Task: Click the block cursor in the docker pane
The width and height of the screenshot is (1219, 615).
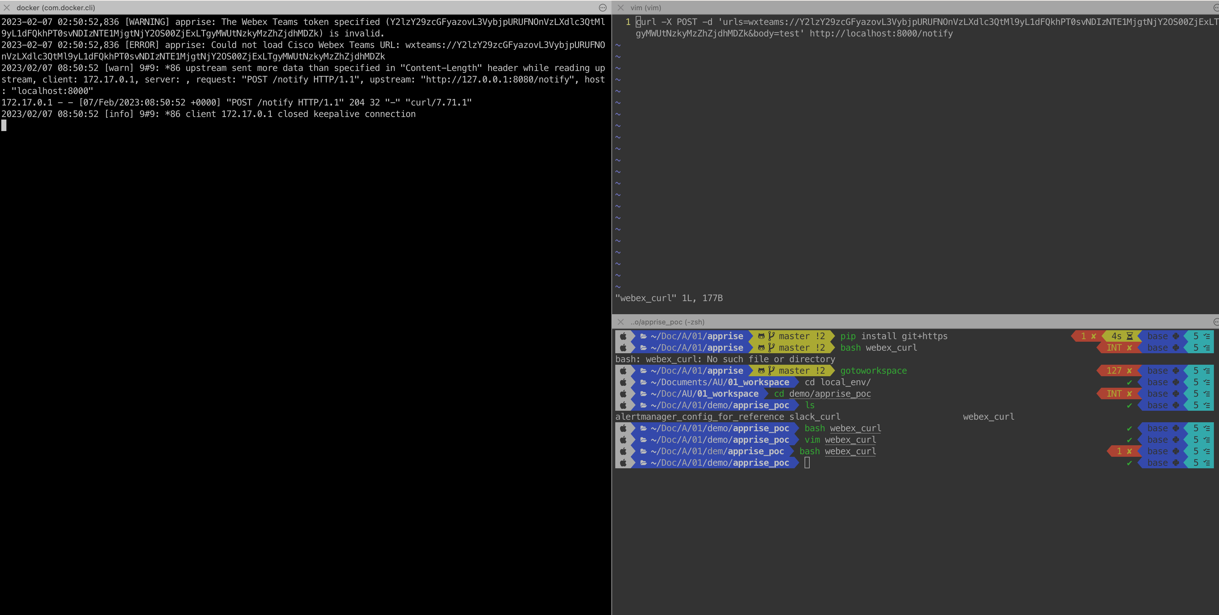Action: point(4,125)
